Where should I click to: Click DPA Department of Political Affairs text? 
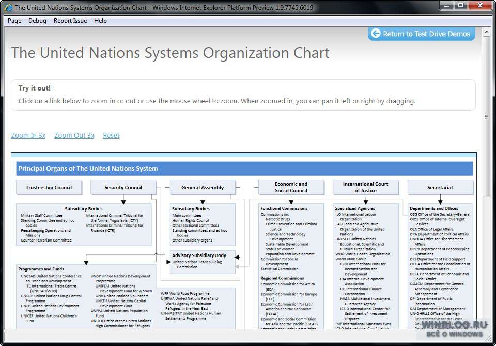439,234
